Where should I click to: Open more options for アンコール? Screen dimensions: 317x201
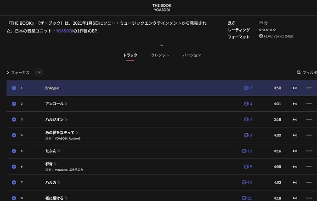pyautogui.click(x=309, y=104)
